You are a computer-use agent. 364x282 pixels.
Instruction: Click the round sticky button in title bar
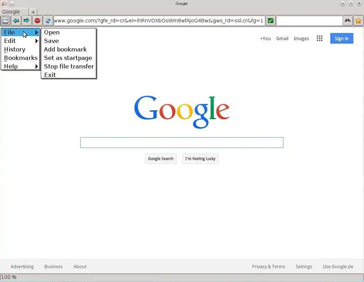pyautogui.click(x=12, y=4)
